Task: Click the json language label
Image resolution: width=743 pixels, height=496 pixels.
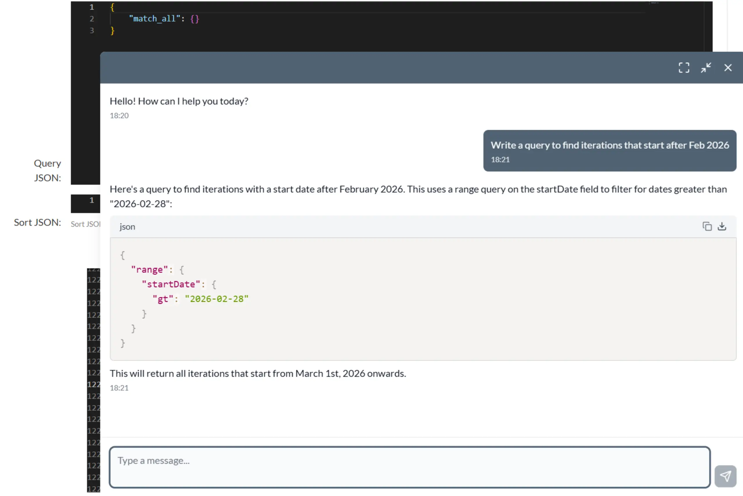Action: [x=127, y=227]
